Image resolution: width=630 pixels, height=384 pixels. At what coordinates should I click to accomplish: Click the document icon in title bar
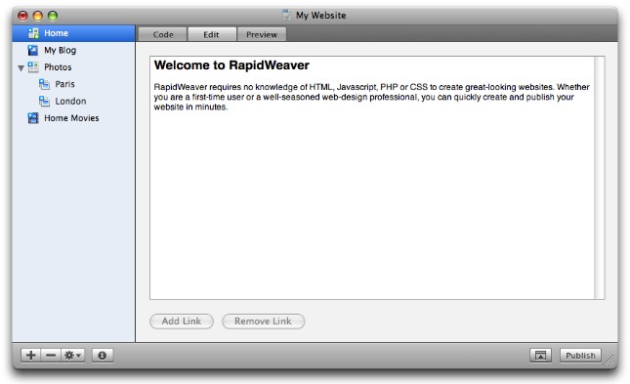(286, 16)
